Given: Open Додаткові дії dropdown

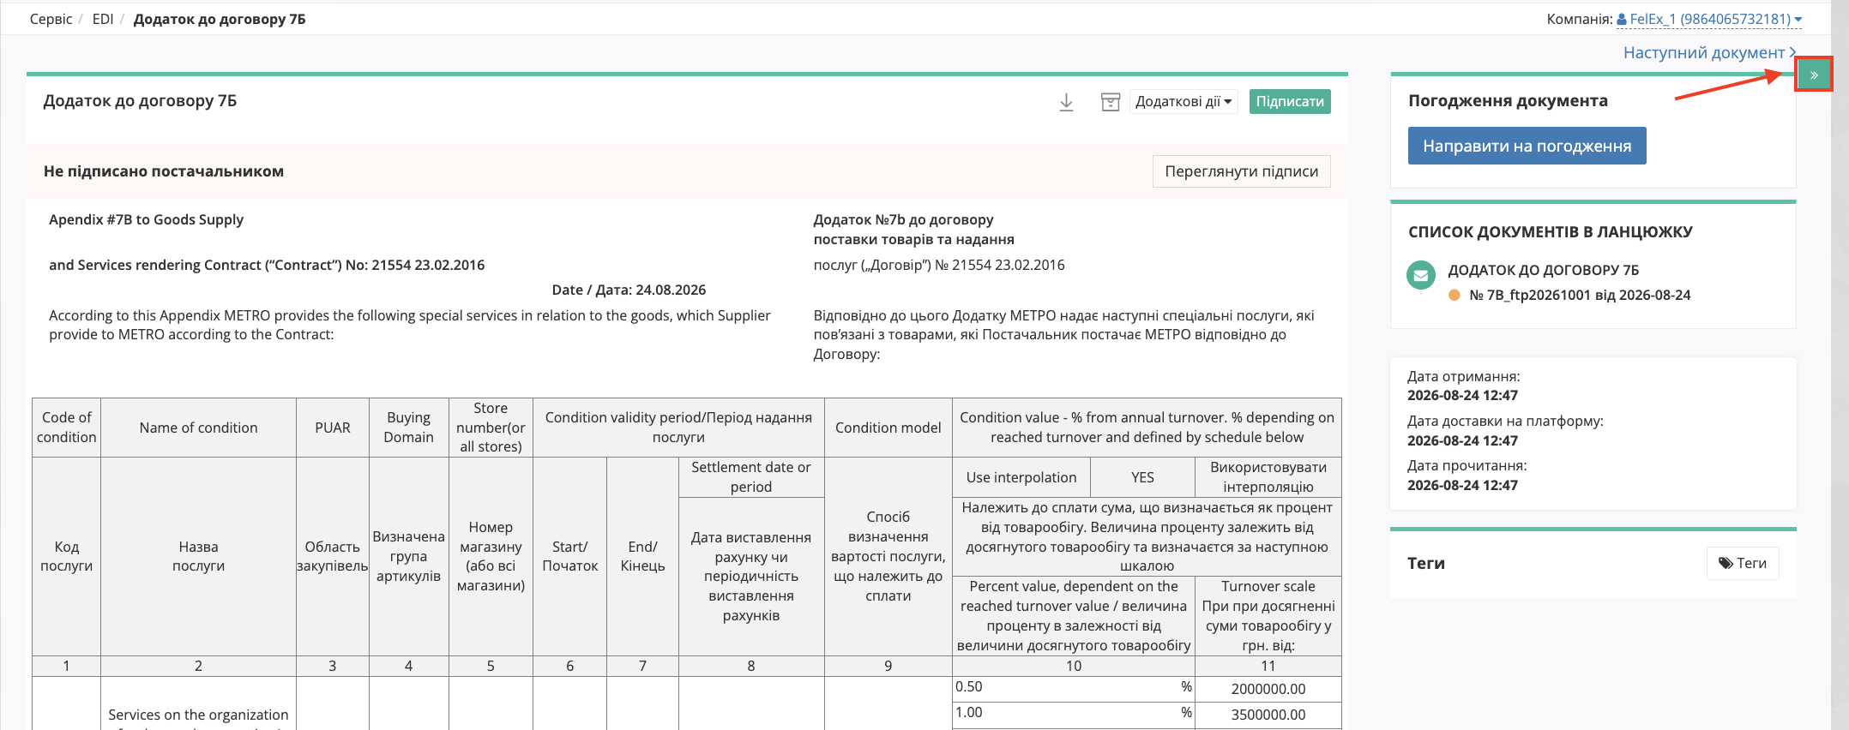Looking at the screenshot, I should pyautogui.click(x=1183, y=102).
